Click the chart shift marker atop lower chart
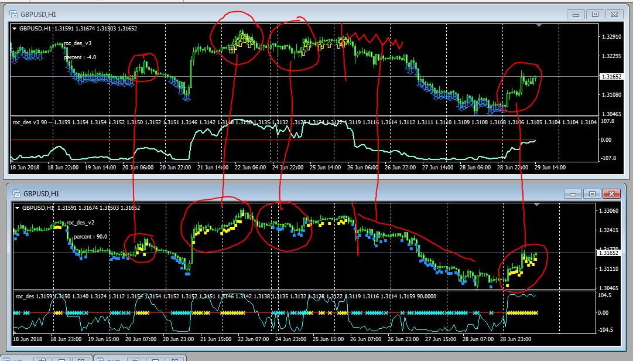 [x=536, y=205]
